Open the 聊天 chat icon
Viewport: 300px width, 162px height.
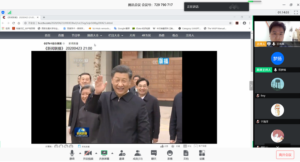coord(154,155)
